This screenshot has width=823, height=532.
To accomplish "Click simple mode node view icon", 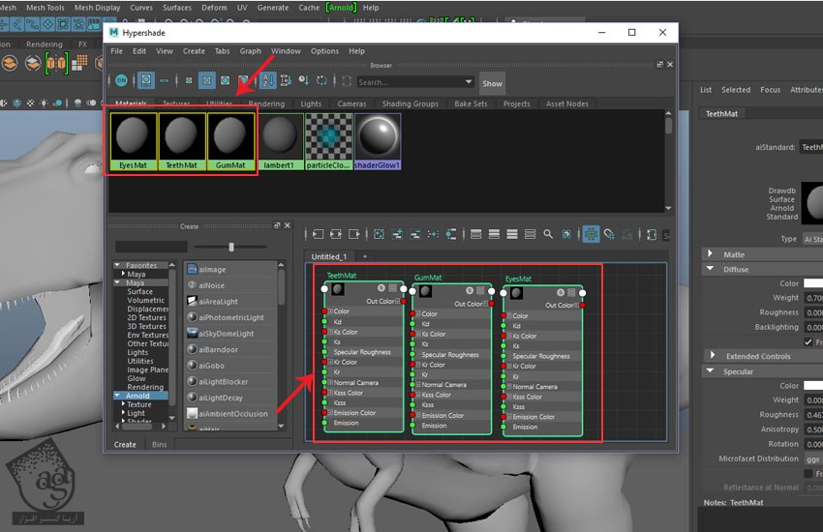I will [x=476, y=234].
